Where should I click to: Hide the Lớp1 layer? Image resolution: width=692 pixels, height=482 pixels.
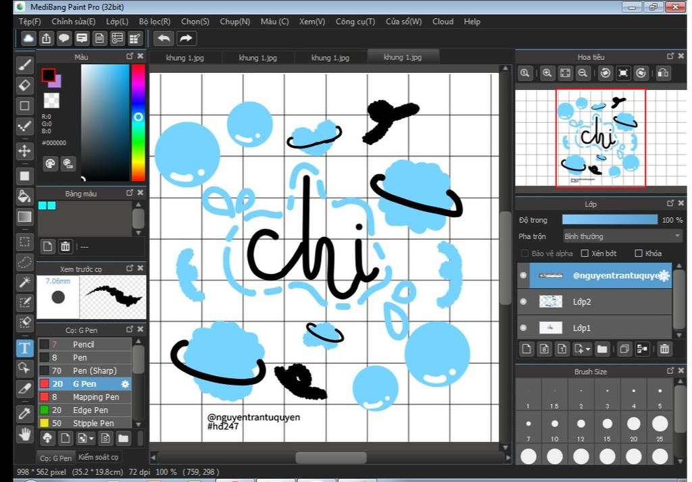coord(524,327)
